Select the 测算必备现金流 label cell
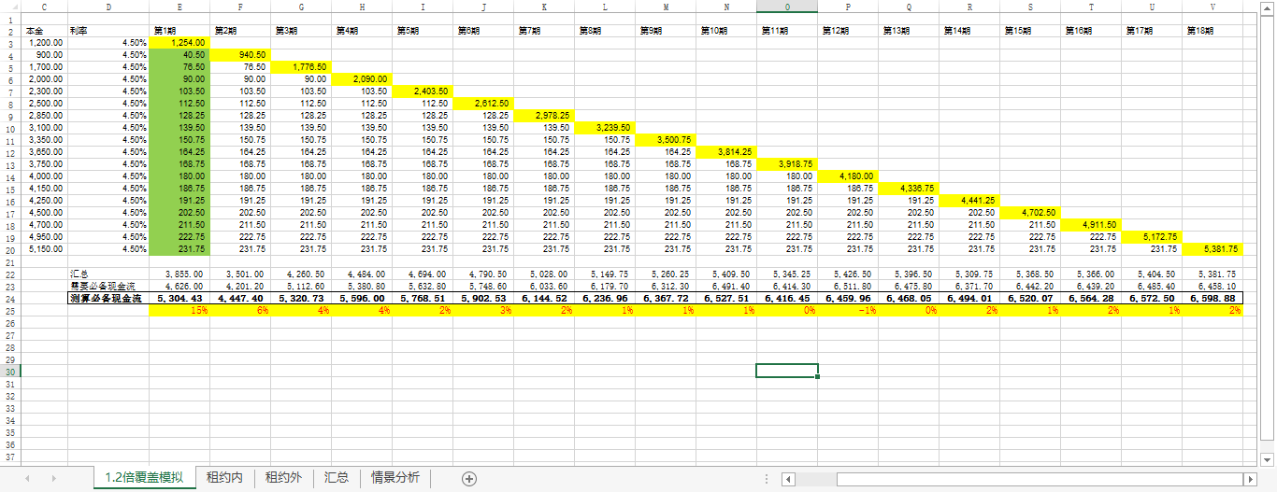Viewport: 1277px width, 492px height. coord(108,298)
